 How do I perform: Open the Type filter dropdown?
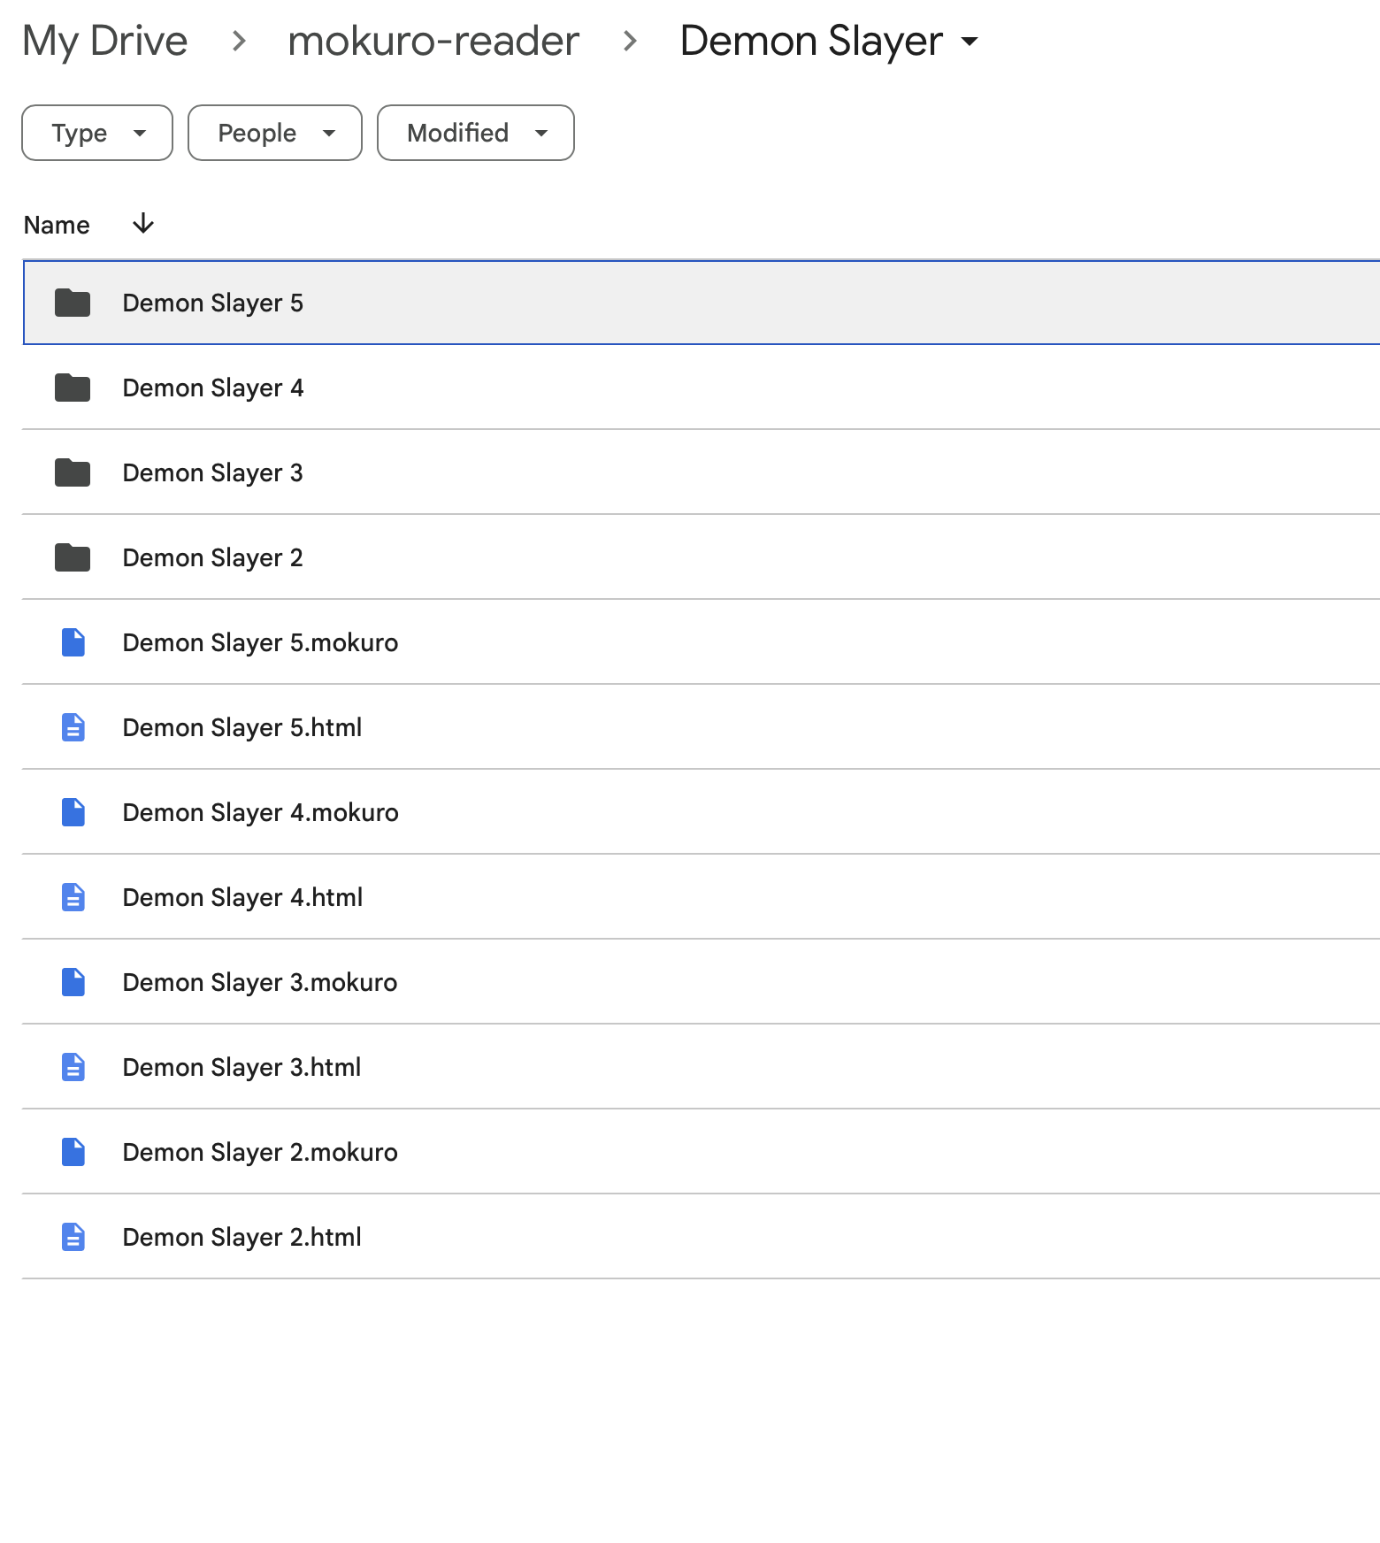pos(97,133)
